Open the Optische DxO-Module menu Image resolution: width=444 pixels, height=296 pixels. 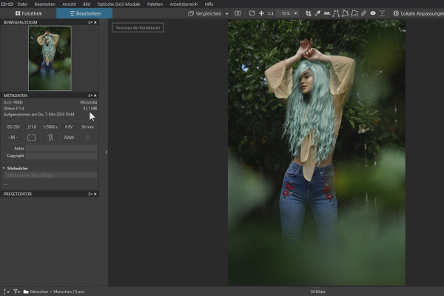point(118,4)
